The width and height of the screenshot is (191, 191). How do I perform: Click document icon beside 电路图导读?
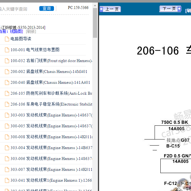tap(7, 39)
